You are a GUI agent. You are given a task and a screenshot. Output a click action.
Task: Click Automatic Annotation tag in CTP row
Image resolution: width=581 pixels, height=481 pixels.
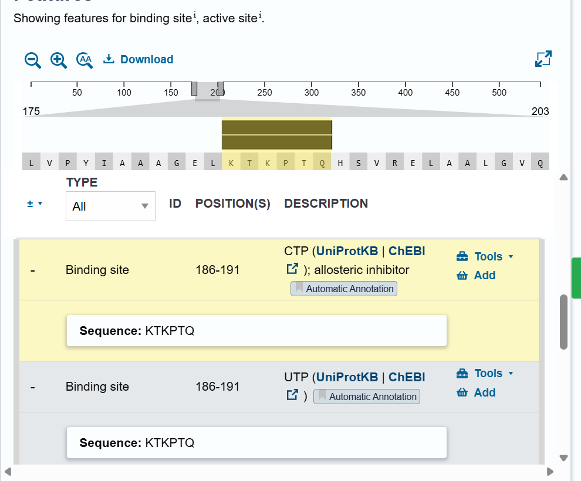click(x=344, y=289)
